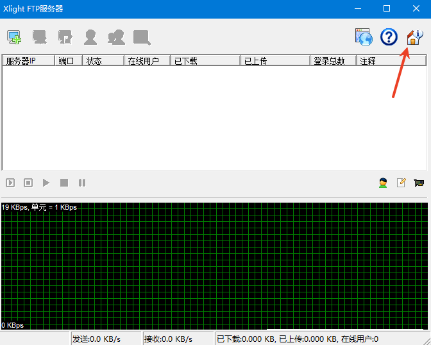Click the pause server button
Image resolution: width=431 pixels, height=345 pixels.
pyautogui.click(x=82, y=183)
